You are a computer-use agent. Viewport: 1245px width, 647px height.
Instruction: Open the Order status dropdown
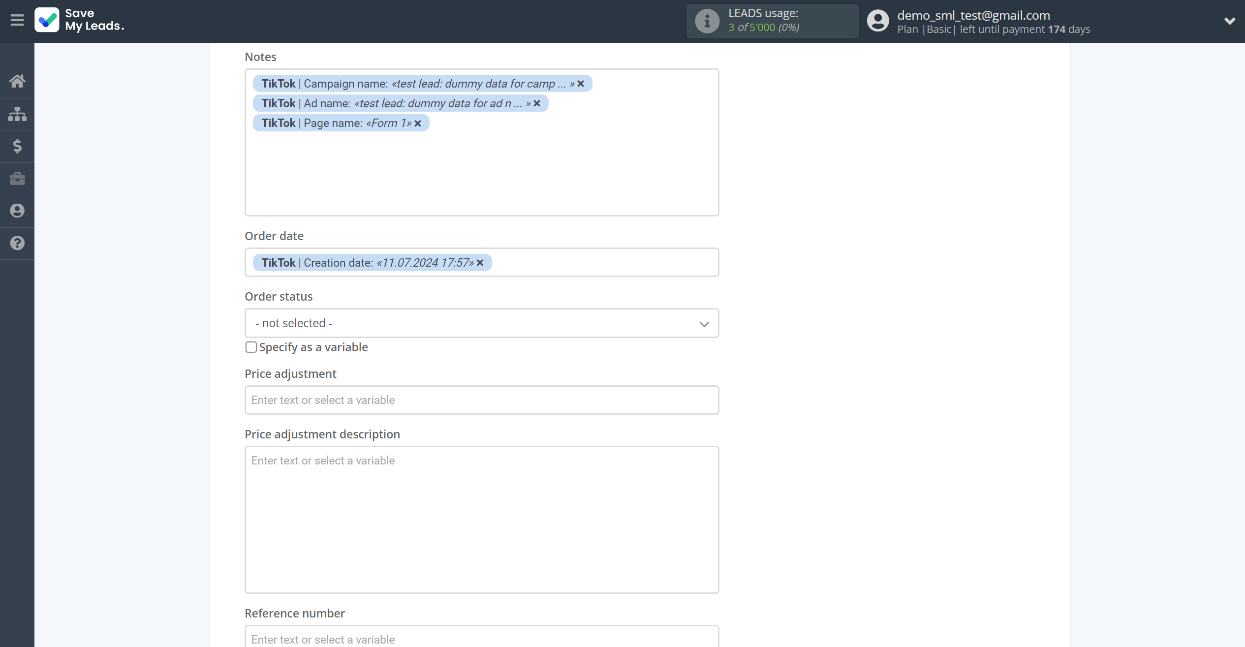point(482,323)
